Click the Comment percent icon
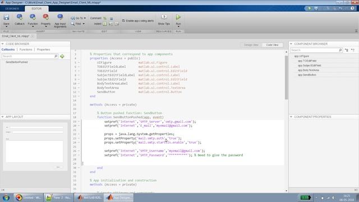359x202 pixels. tap(105, 19)
